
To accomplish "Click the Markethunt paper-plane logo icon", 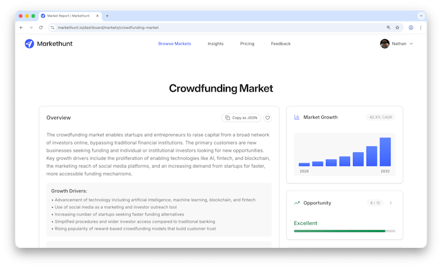I will 29,44.
